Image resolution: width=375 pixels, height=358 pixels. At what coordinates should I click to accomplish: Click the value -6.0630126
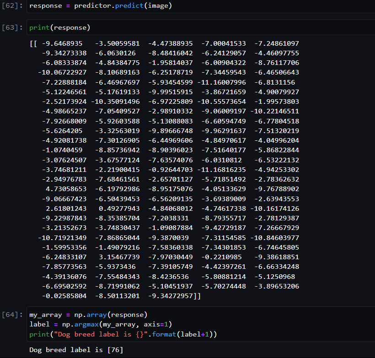[115, 53]
